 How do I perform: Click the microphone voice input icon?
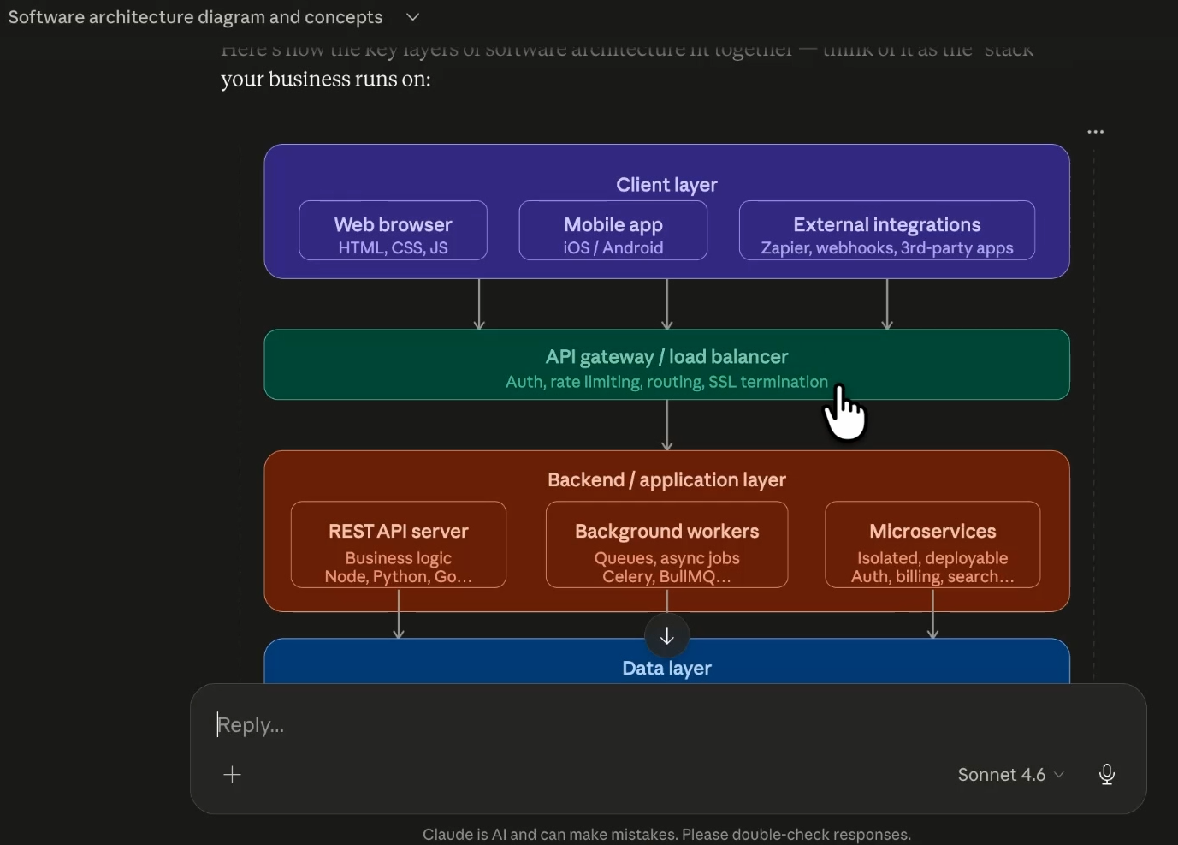click(x=1106, y=774)
